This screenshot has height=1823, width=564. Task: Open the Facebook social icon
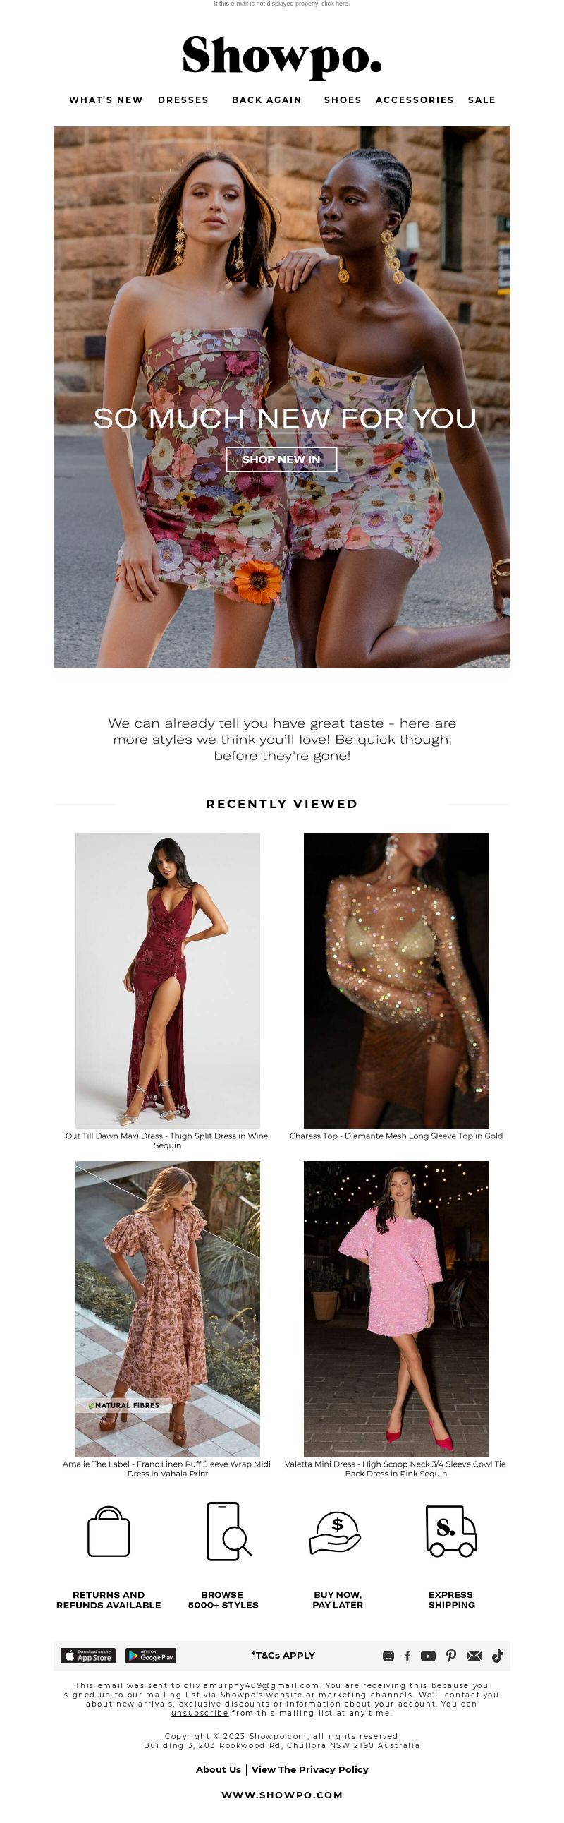(407, 1656)
